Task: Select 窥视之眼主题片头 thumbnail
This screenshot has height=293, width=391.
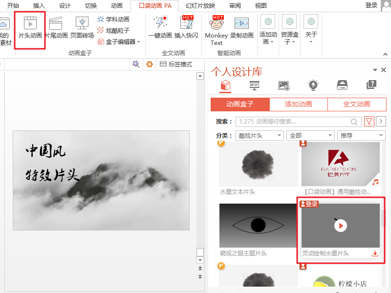Action: coord(258,226)
